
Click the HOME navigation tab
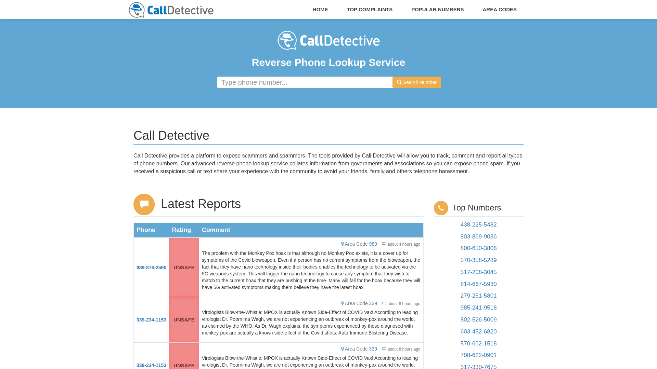point(320,10)
